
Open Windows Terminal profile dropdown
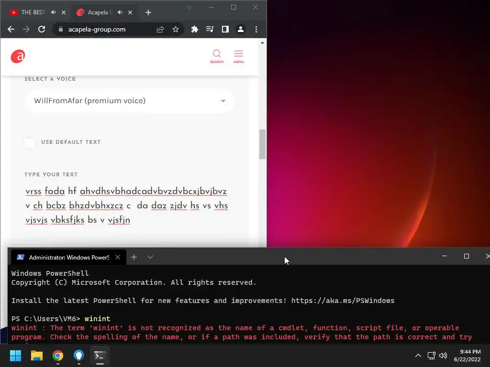(150, 257)
